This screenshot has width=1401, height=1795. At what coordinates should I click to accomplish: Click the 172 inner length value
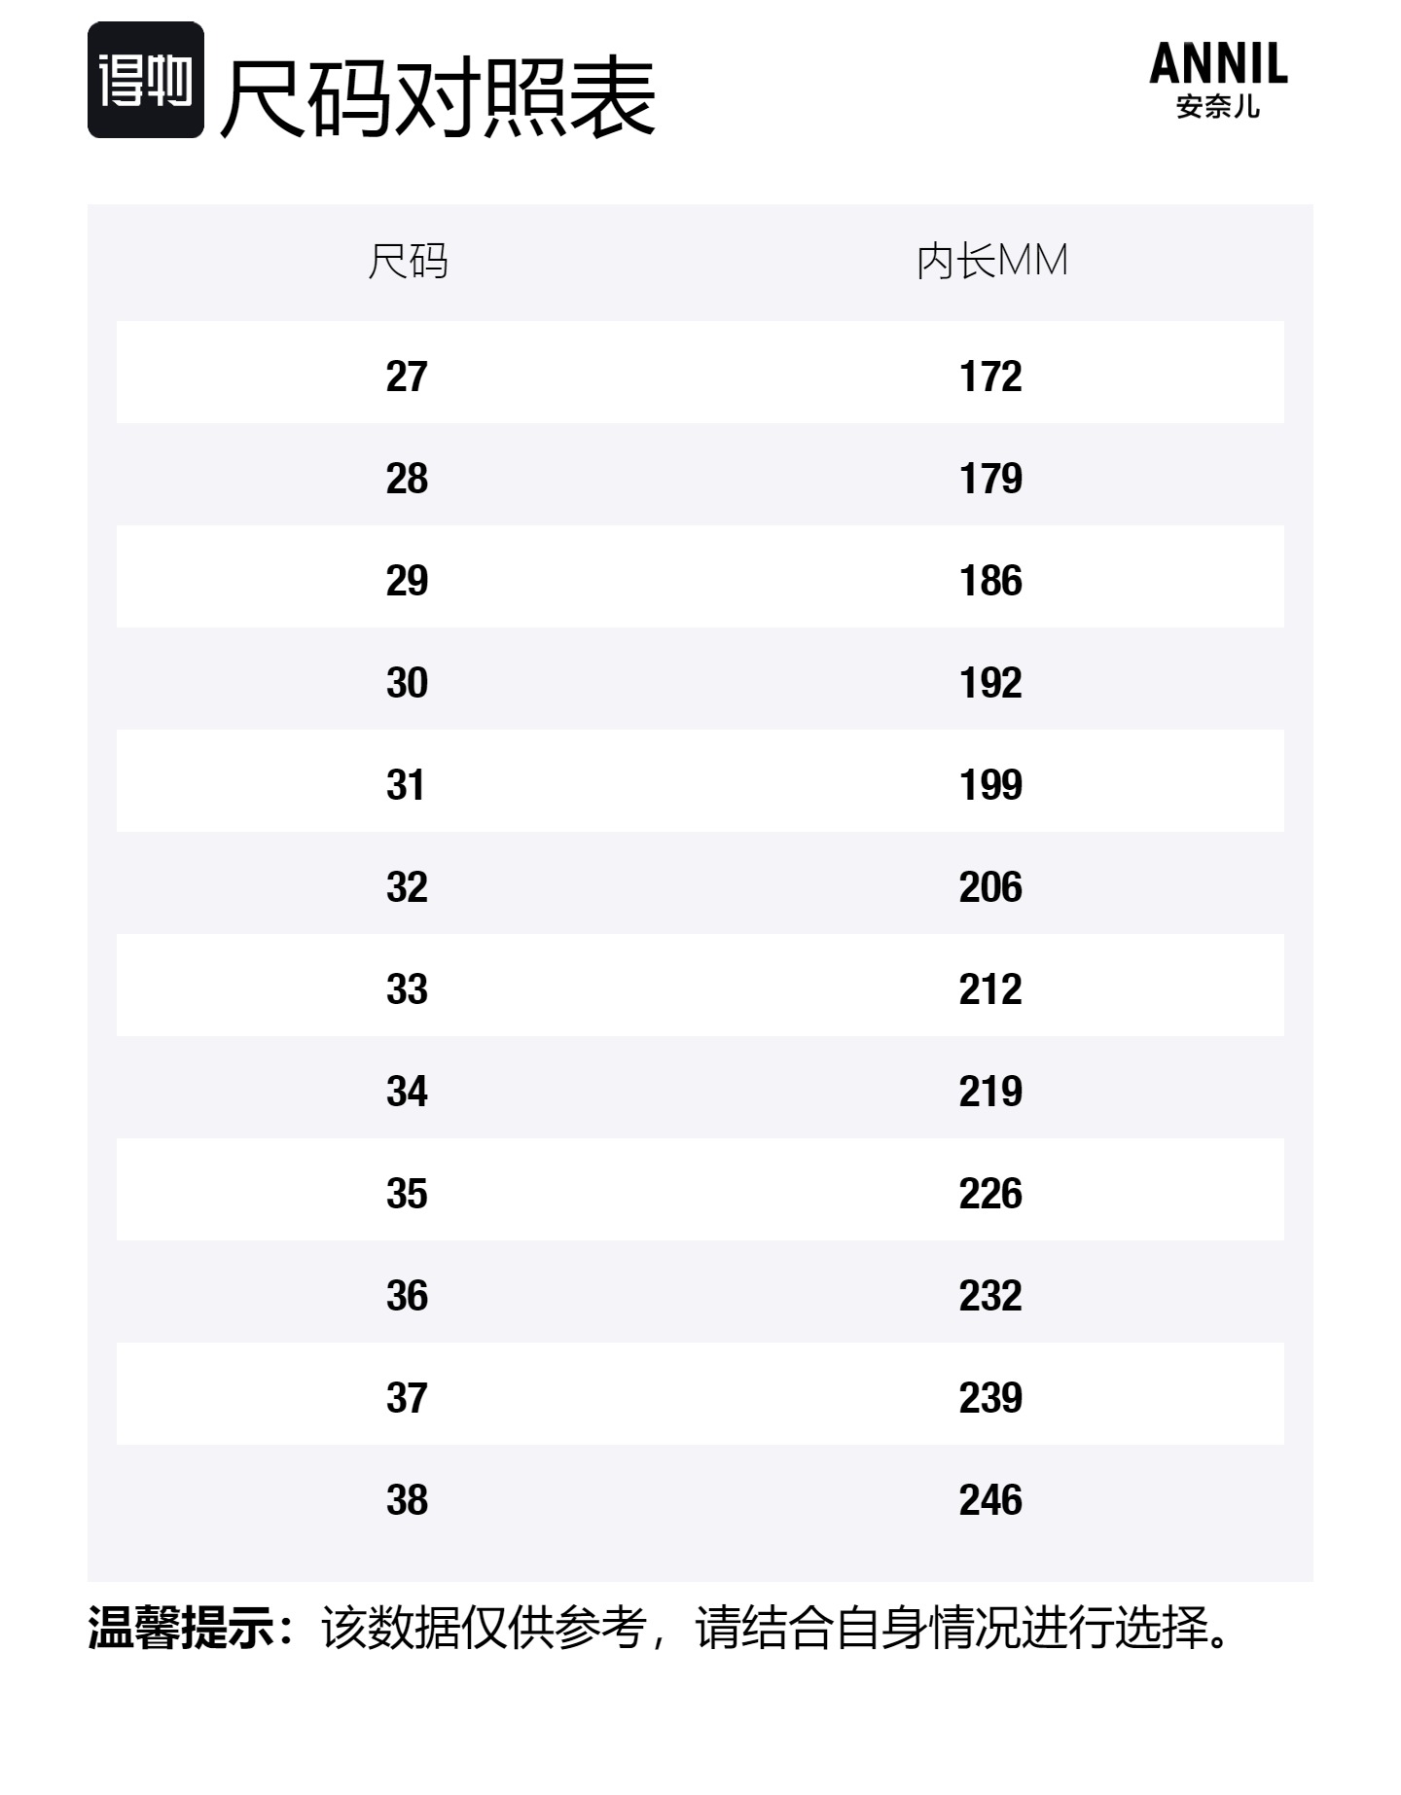click(990, 377)
